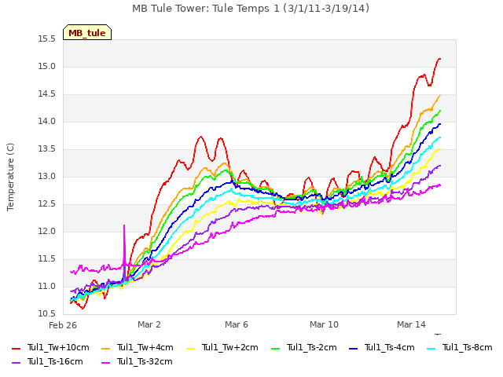Toggle the Tul1_Ts-16cm legend entry
The image size is (503, 377).
(x=47, y=361)
